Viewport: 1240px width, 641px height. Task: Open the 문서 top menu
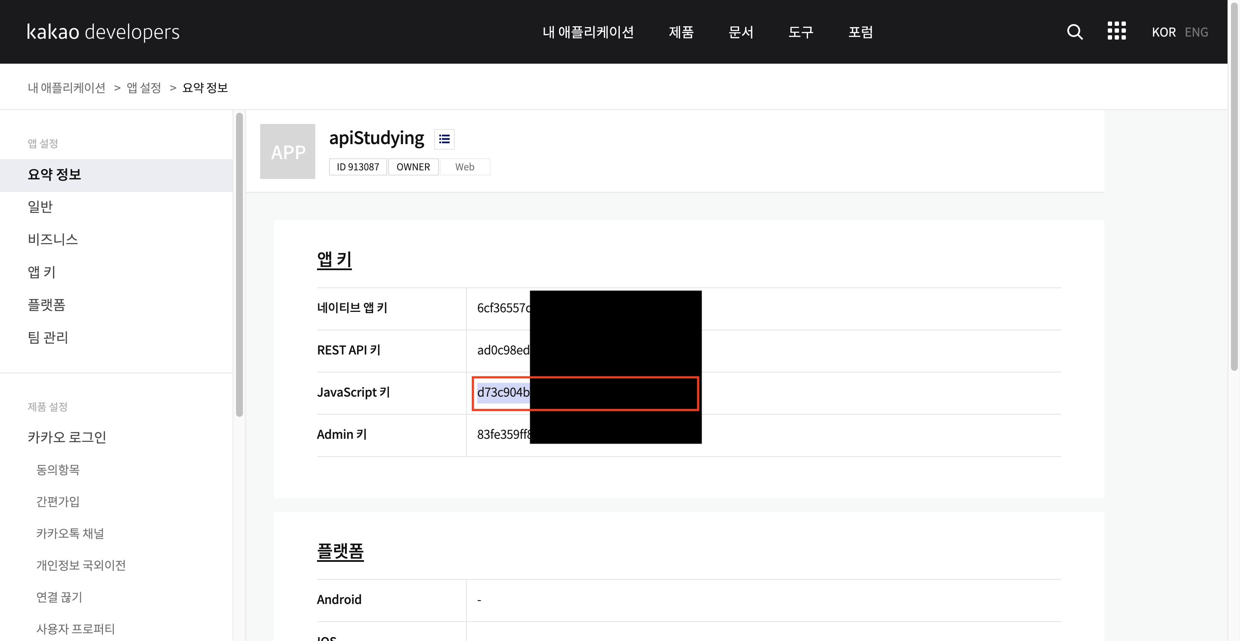click(x=740, y=32)
